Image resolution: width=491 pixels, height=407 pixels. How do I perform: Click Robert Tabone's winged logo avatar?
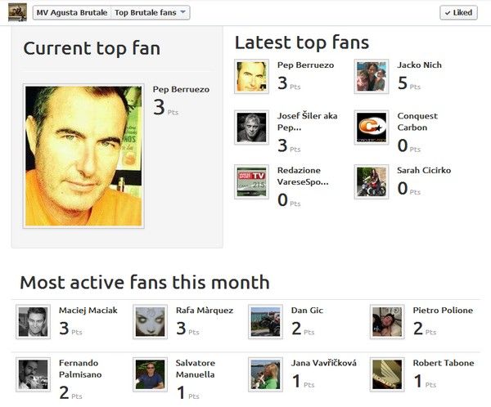tap(386, 374)
